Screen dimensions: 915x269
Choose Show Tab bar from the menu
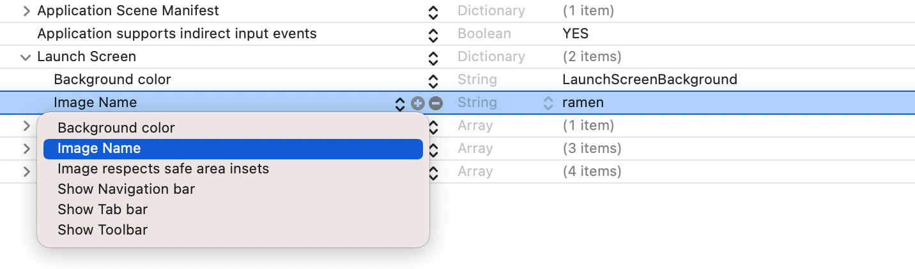(102, 210)
